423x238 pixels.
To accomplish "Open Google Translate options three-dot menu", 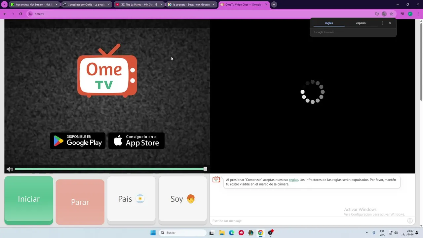I will 382,23.
